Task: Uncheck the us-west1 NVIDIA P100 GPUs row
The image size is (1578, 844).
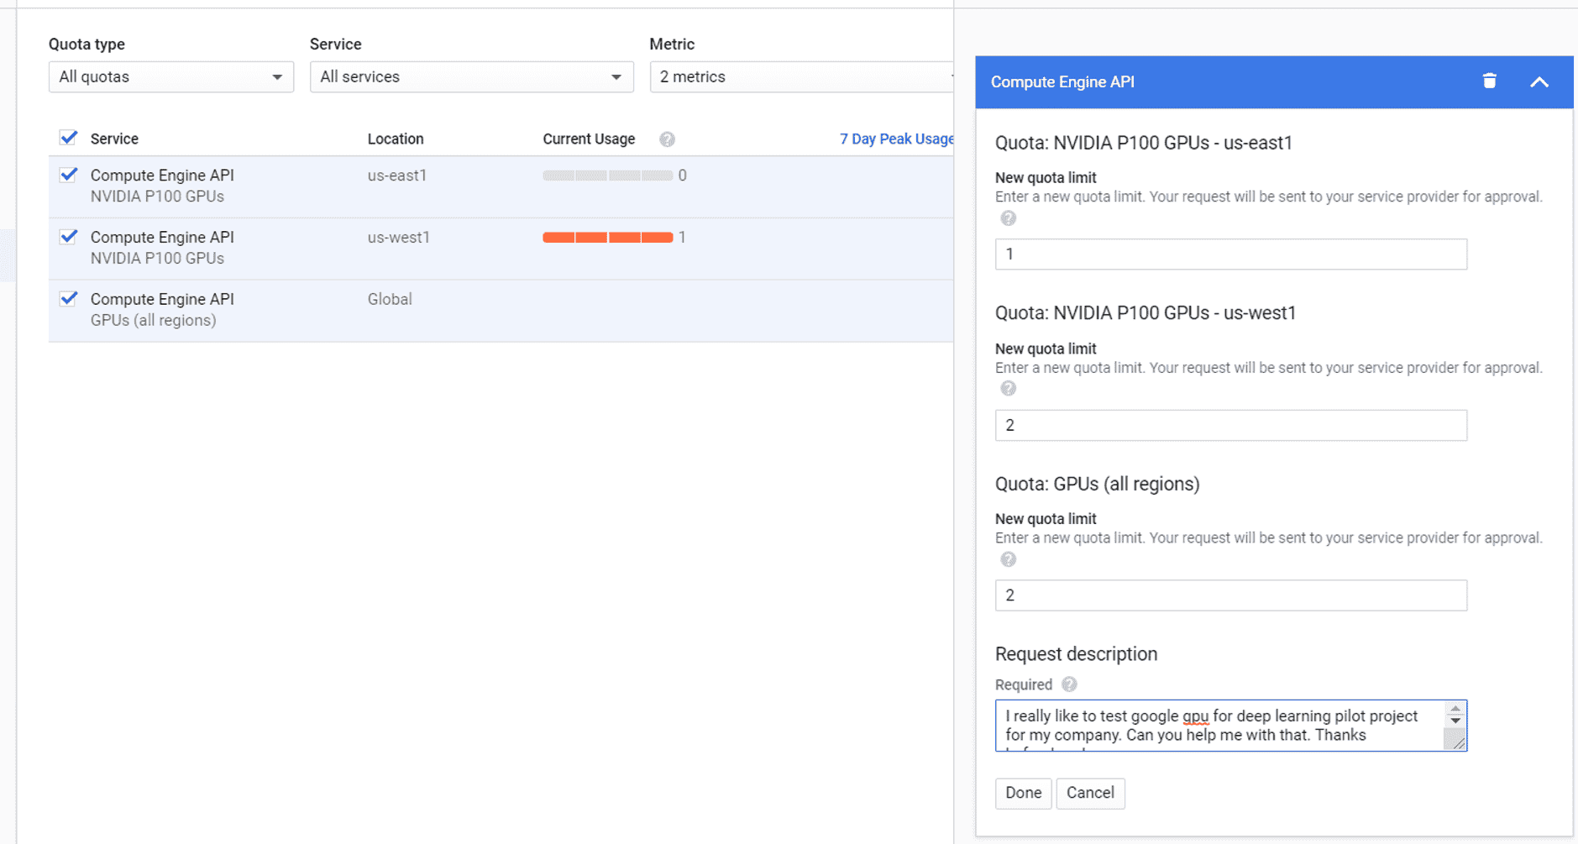Action: pyautogui.click(x=69, y=237)
